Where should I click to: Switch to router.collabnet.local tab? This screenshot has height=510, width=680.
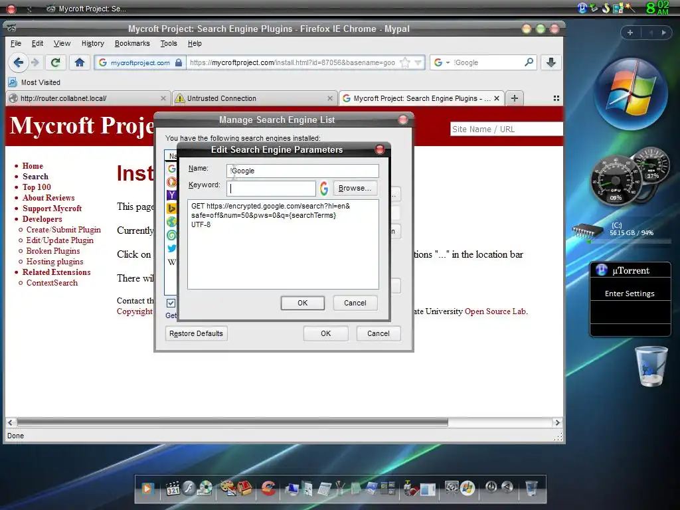88,98
